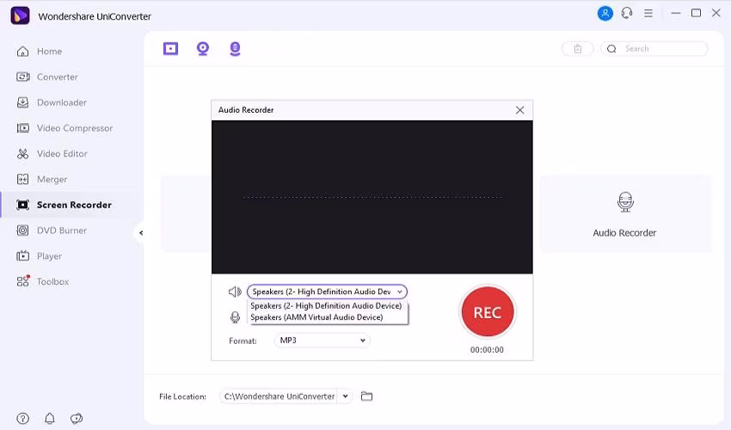Open the hamburger main menu

click(648, 14)
